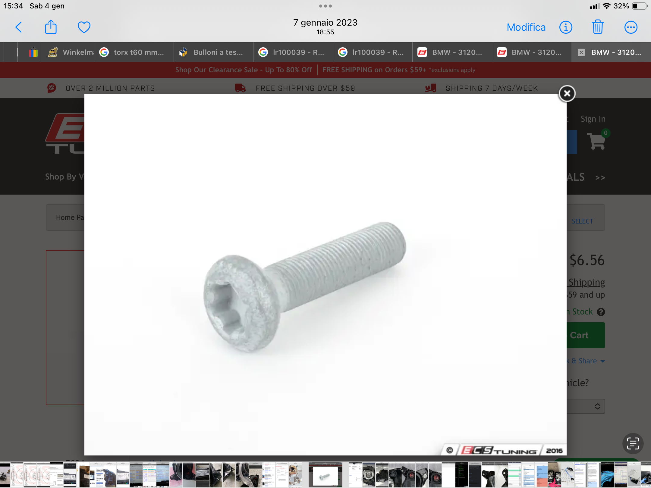Activate Live Text scan icon
Viewport: 651px width, 488px height.
click(x=633, y=443)
